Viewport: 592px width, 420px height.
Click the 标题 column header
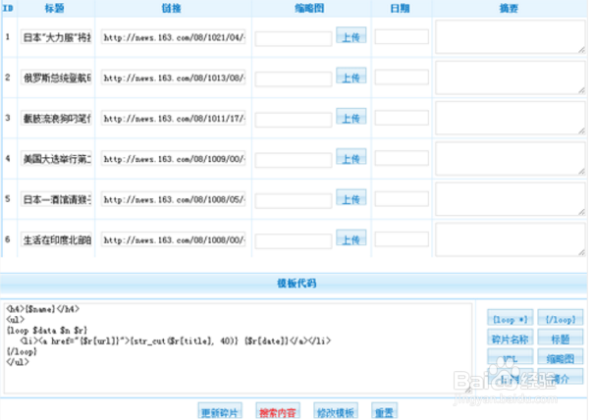(54, 8)
